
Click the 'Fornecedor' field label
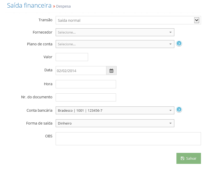(x=43, y=32)
